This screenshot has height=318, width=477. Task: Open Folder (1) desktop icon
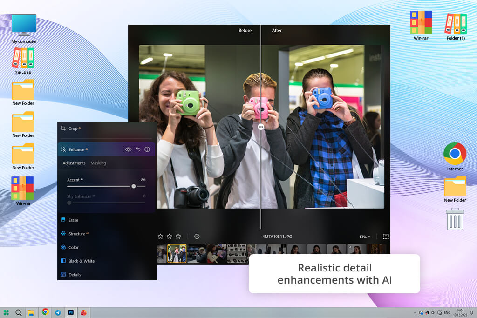pyautogui.click(x=456, y=27)
